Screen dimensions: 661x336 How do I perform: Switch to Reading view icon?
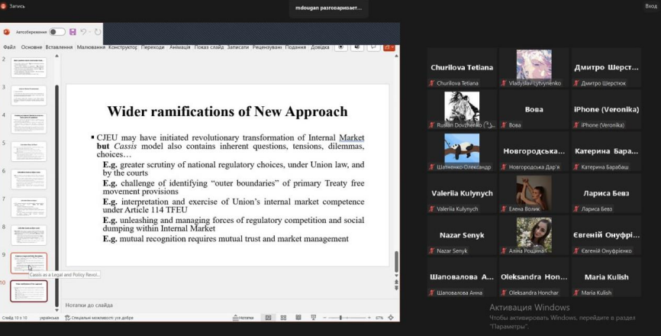pyautogui.click(x=298, y=318)
